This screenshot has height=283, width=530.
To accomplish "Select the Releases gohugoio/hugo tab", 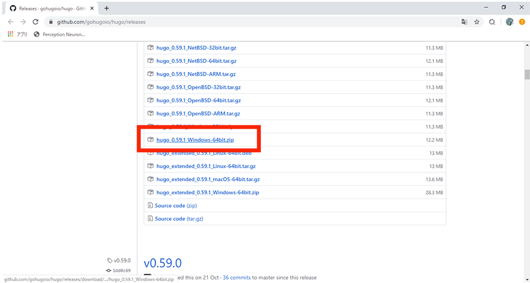I will (x=51, y=8).
